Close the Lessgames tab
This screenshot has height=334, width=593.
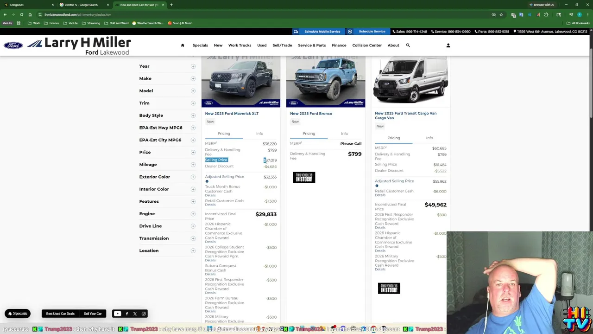pos(52,5)
